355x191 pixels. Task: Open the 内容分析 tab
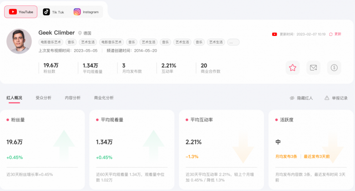[x=72, y=98]
